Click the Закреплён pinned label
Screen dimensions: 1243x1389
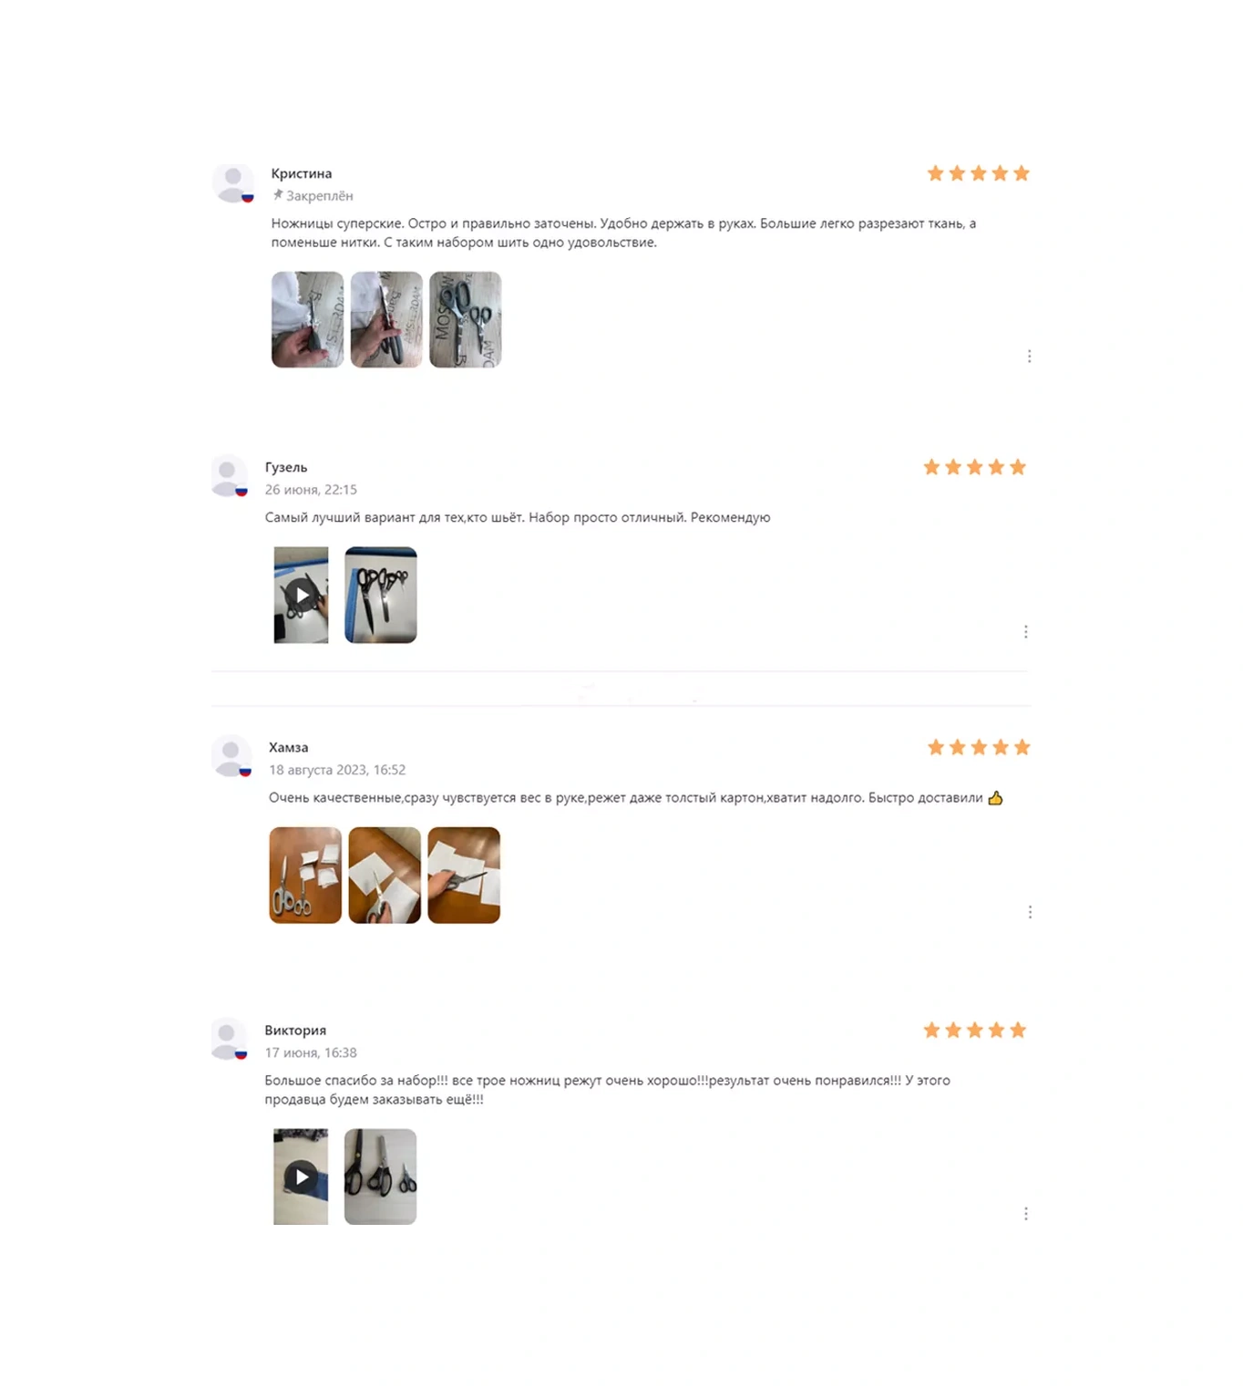tap(313, 195)
